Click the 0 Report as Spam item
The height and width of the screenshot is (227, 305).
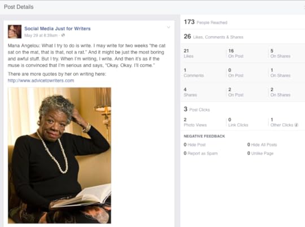[x=201, y=153]
